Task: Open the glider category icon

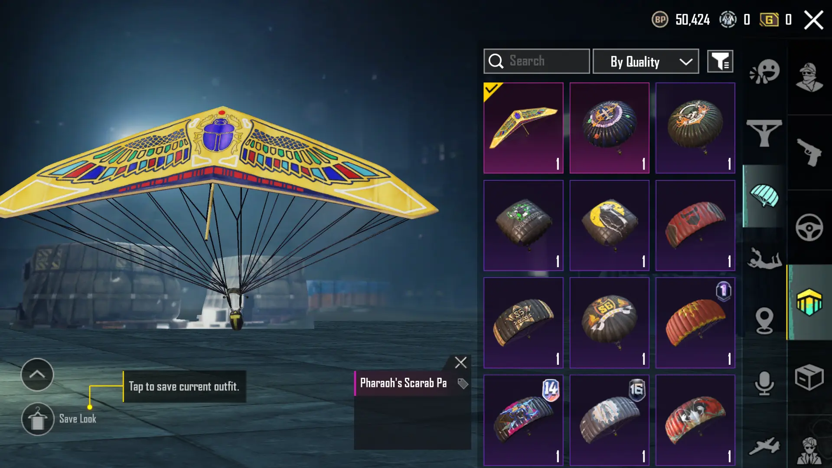Action: [x=764, y=134]
